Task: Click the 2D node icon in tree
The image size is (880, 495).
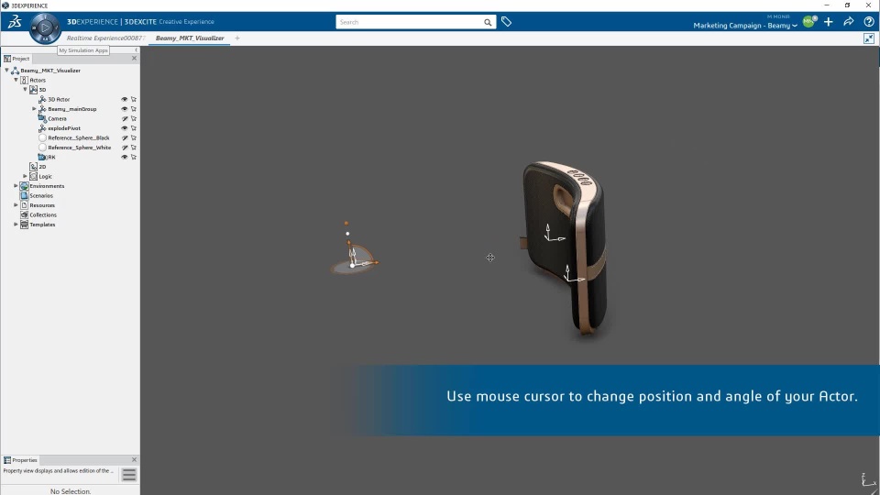Action: (x=34, y=167)
